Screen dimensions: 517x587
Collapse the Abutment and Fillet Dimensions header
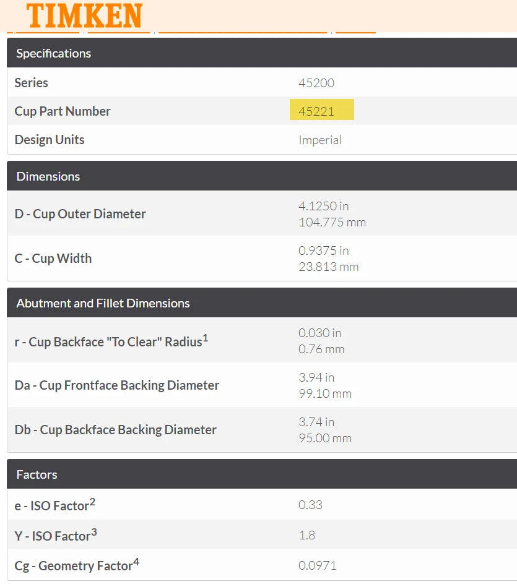point(103,303)
